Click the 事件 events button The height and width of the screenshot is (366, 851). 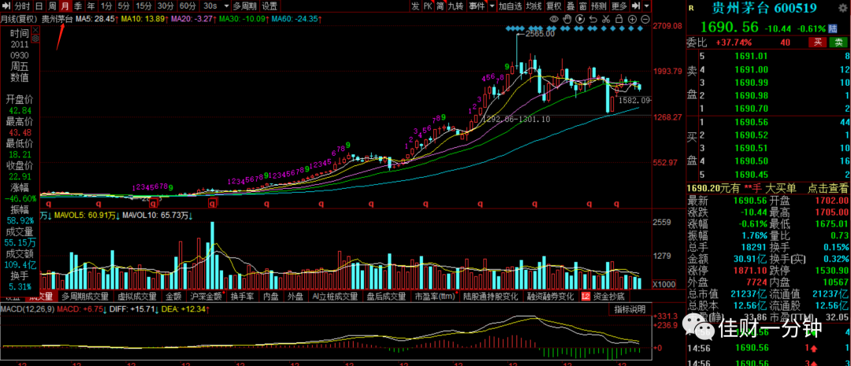click(x=477, y=6)
